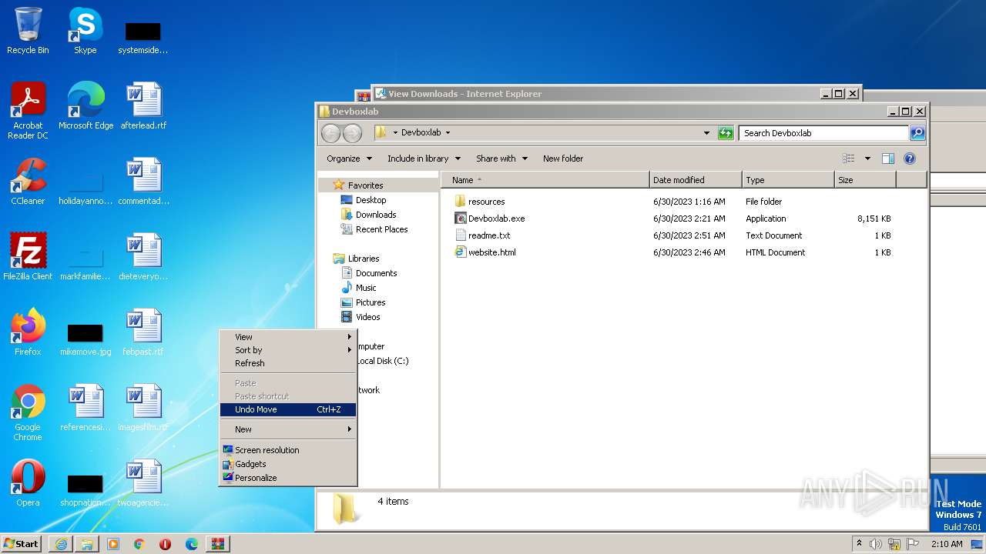Expand address bar history dropdown
Viewport: 986px width, 554px height.
click(x=706, y=133)
